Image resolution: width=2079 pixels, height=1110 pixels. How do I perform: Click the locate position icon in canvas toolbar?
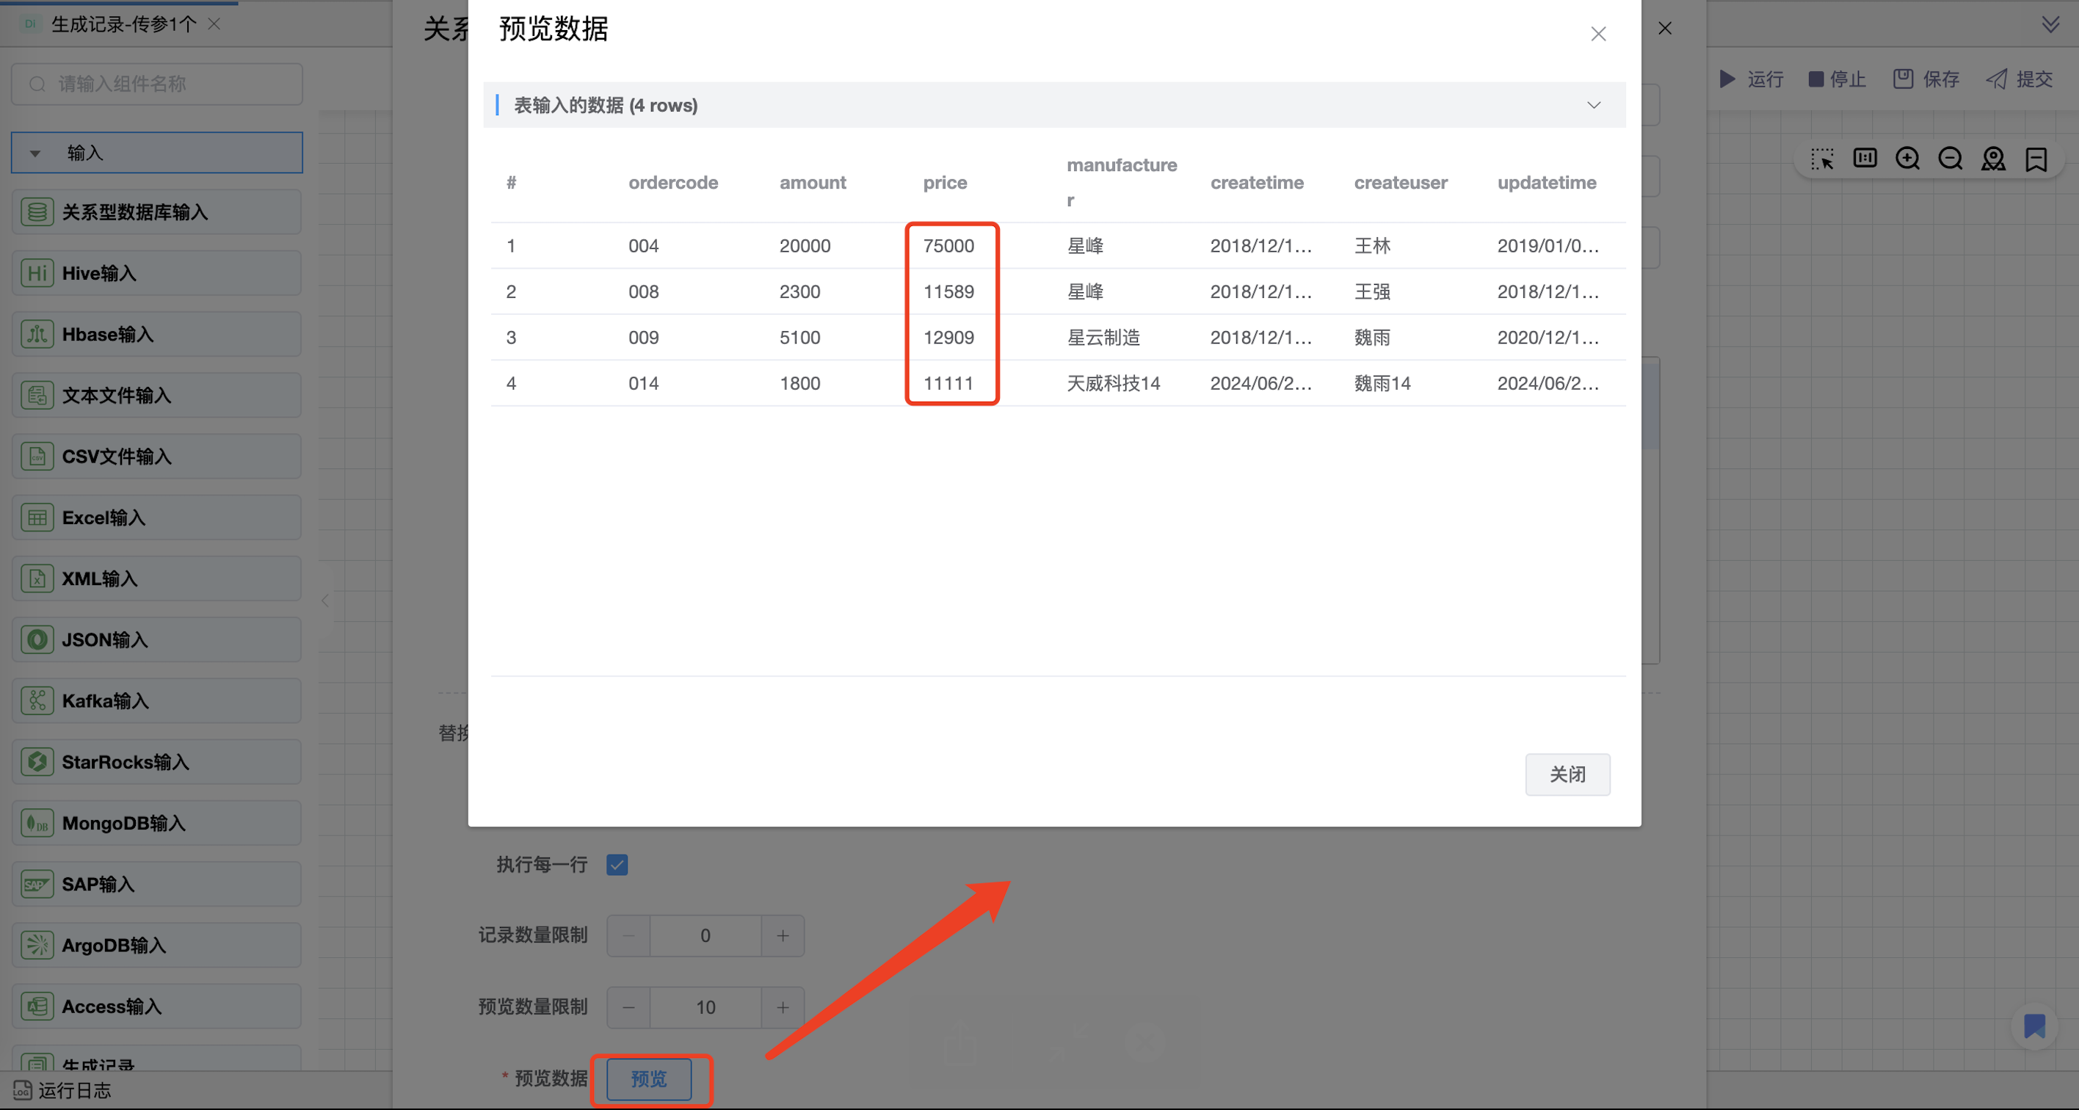pos(1992,159)
